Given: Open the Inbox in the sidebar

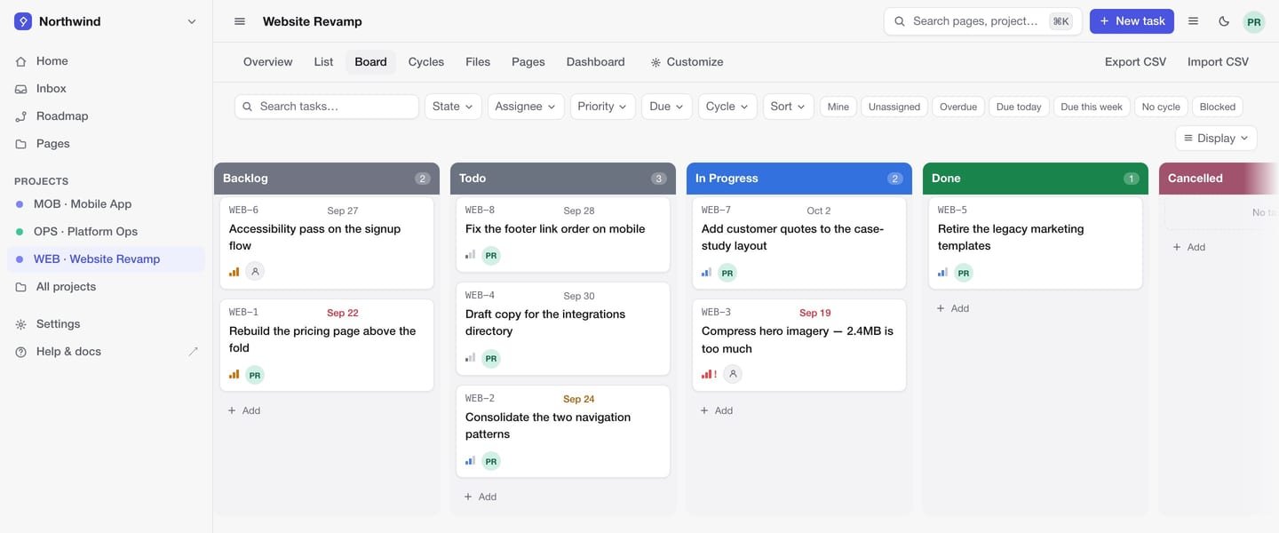Looking at the screenshot, I should click(107, 89).
